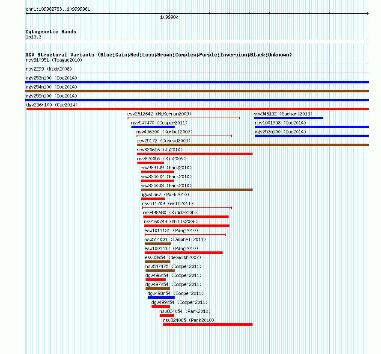Image resolution: width=381 pixels, height=354 pixels.
Task: Click the nsv824043 (Park2010) label
Action: pyautogui.click(x=166, y=186)
